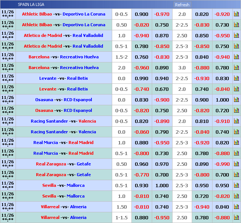241x223 pixels.
Task: Select -0.990 odds in Real Zaragoza 0.50 row
Action: click(x=222, y=164)
